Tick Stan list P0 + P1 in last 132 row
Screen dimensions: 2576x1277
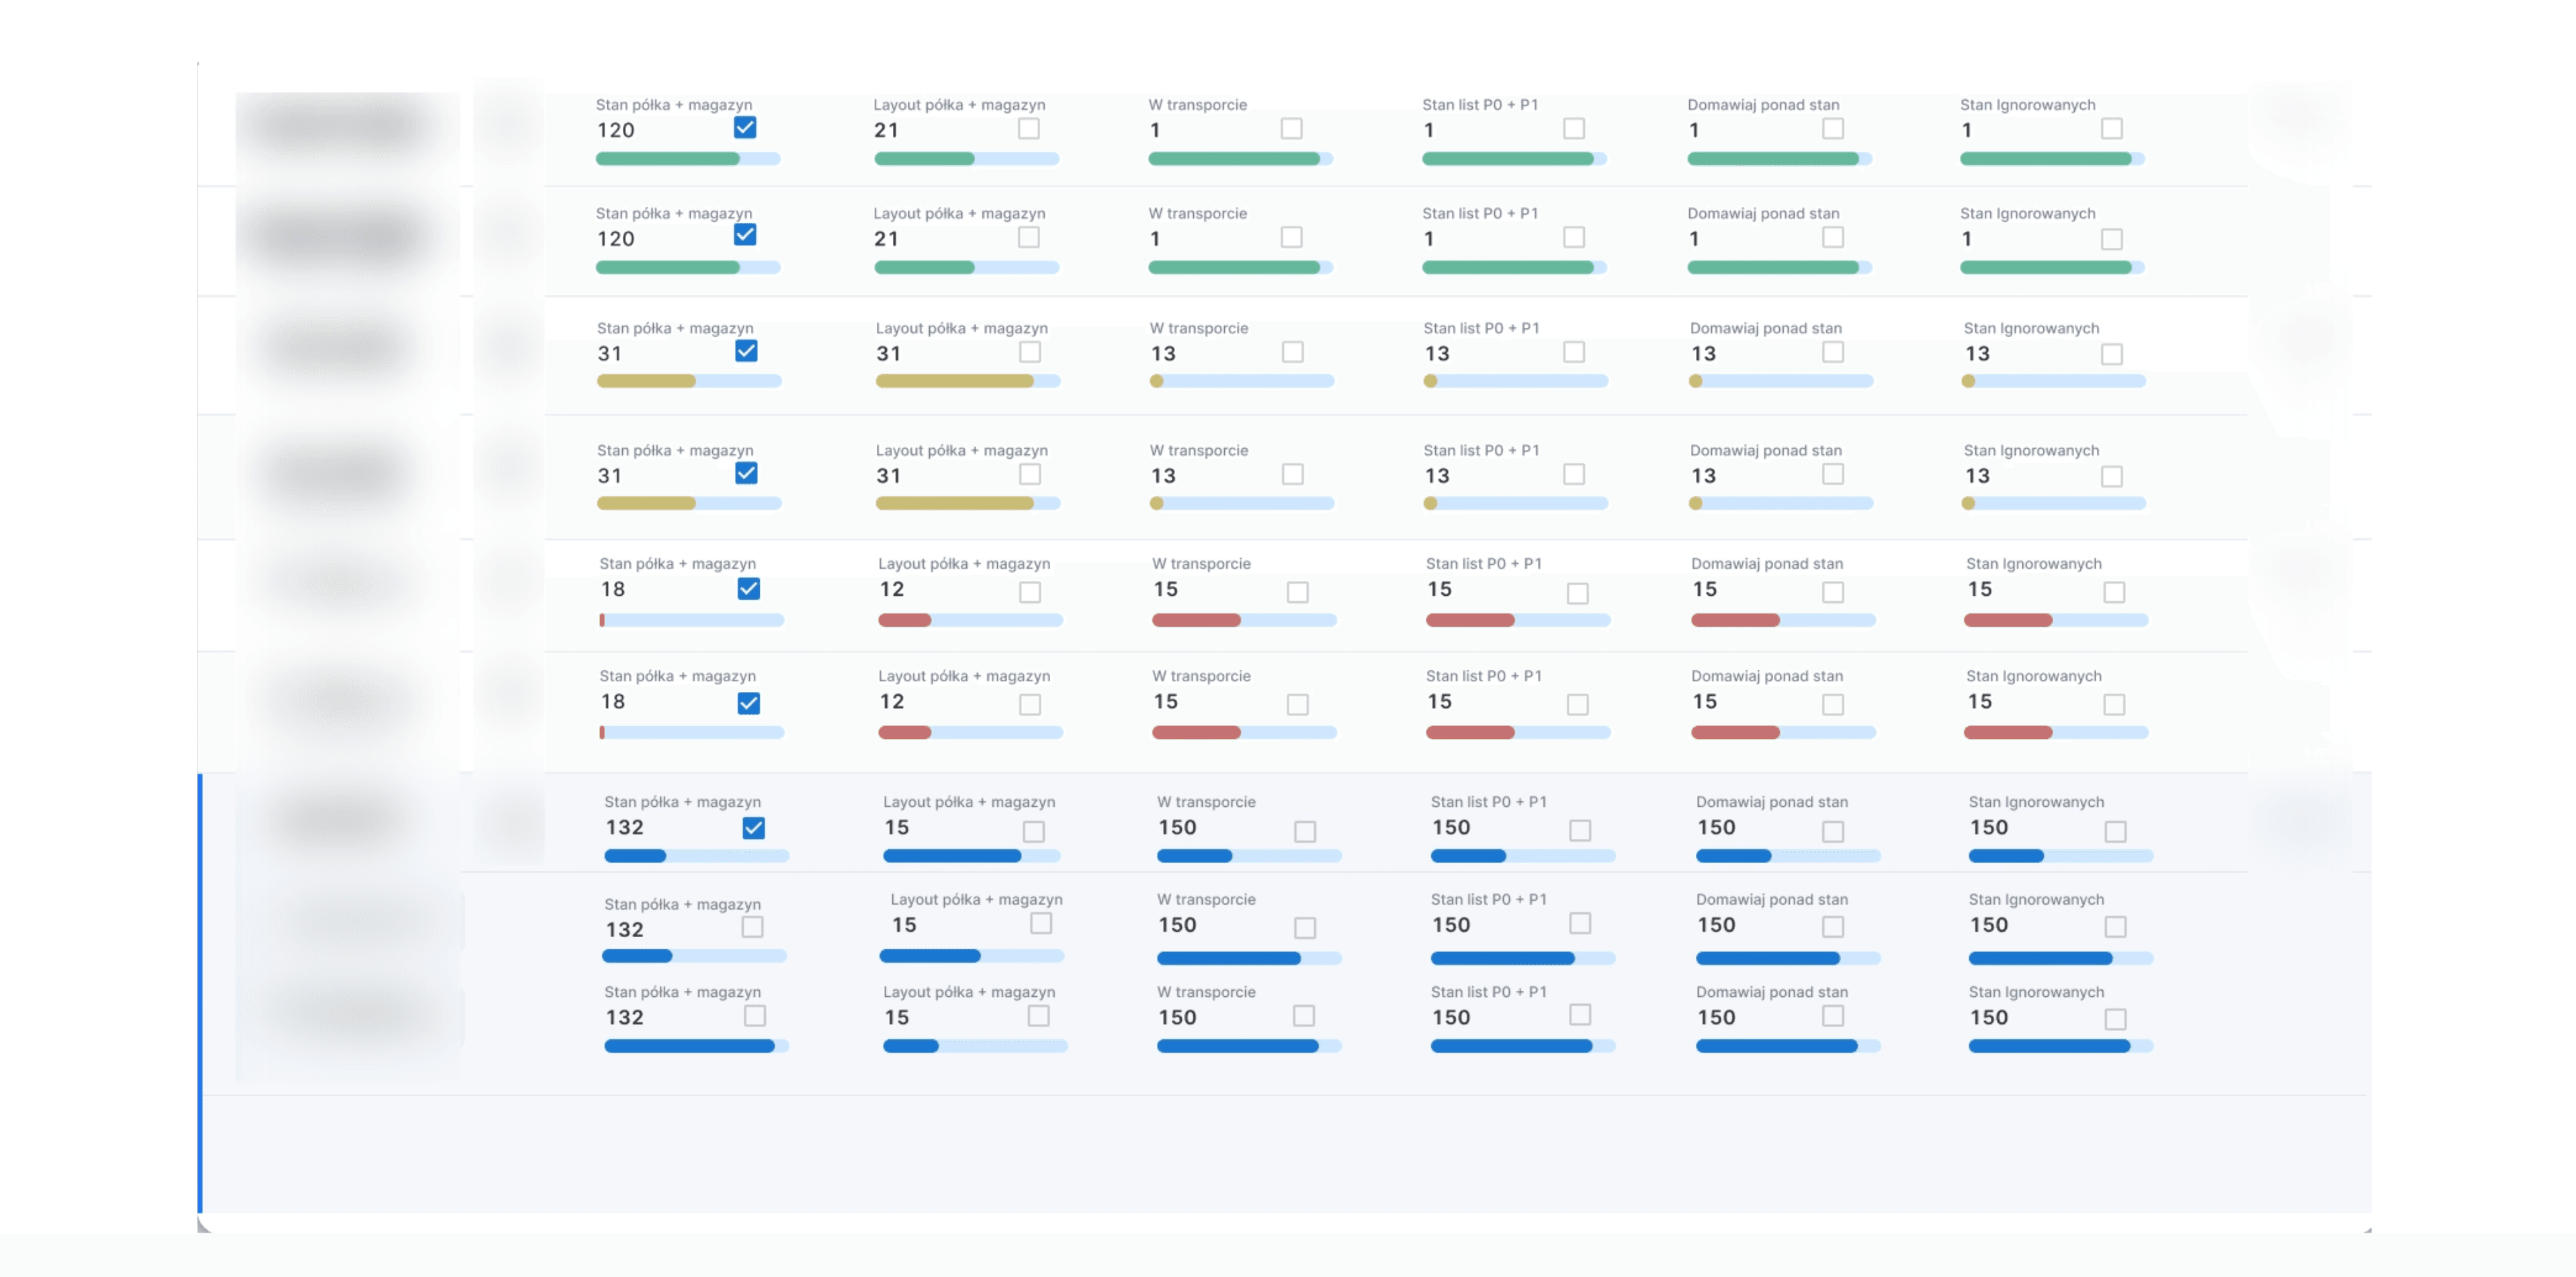click(1580, 1015)
